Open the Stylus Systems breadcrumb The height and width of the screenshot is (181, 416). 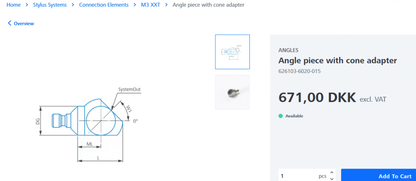[x=50, y=5]
